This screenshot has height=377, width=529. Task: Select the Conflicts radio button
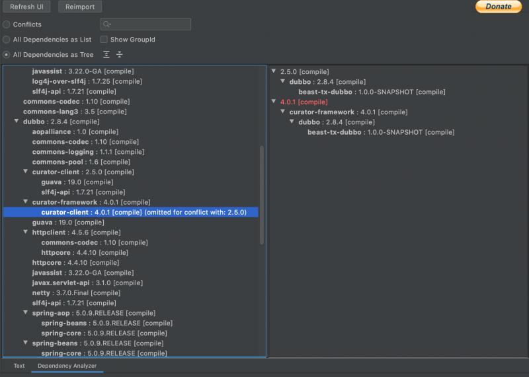(x=7, y=24)
